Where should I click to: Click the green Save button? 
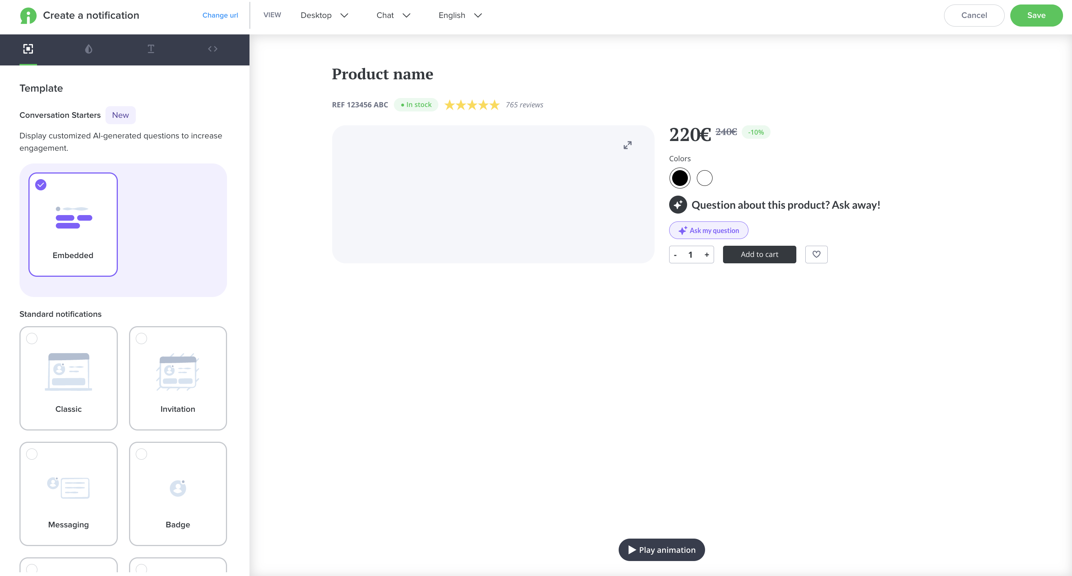[1036, 15]
